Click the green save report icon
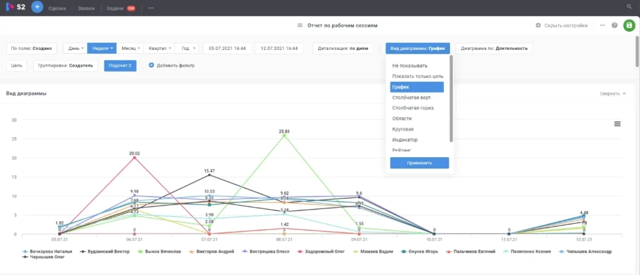Viewport: 640px width, 275px height. click(x=629, y=26)
